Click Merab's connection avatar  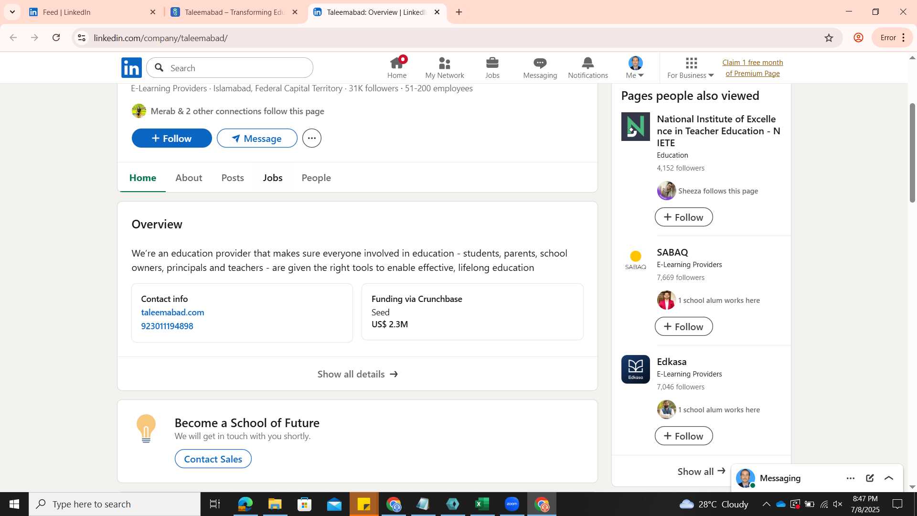(x=139, y=111)
